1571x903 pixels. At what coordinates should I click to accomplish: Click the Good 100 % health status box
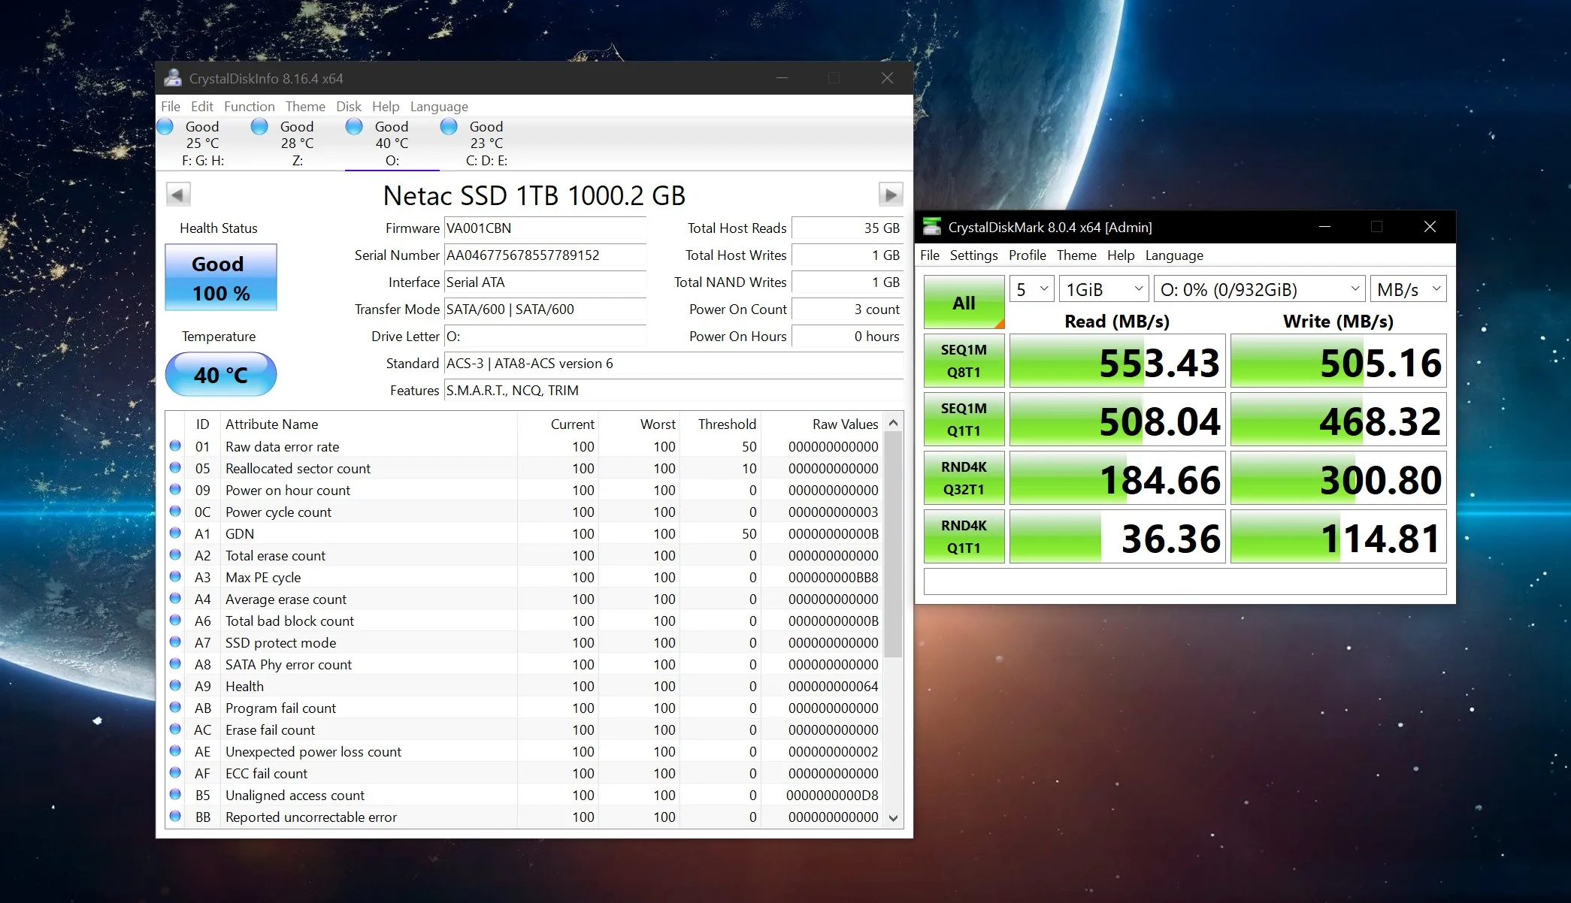click(x=221, y=278)
